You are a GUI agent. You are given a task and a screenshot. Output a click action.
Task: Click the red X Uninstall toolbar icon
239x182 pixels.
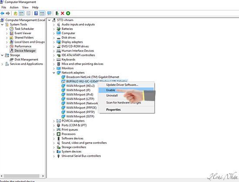click(62, 13)
